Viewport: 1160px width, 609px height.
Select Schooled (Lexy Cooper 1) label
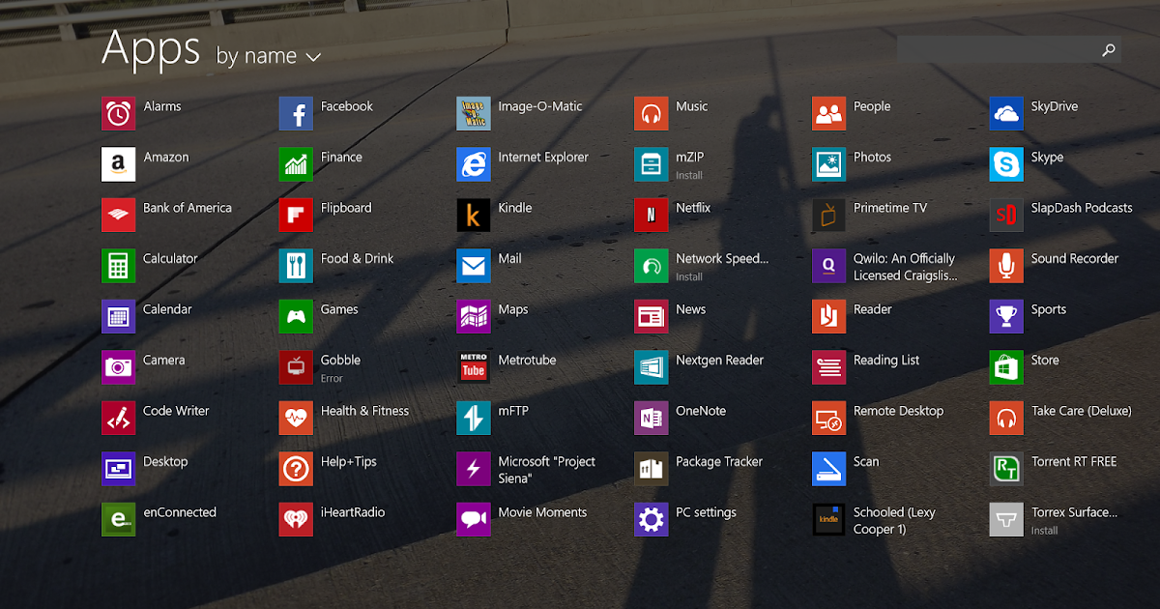[894, 520]
